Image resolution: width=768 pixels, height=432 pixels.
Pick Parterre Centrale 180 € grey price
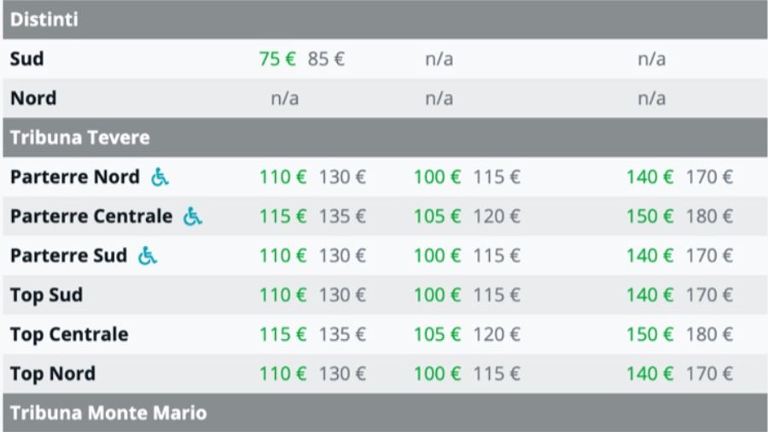pos(709,217)
